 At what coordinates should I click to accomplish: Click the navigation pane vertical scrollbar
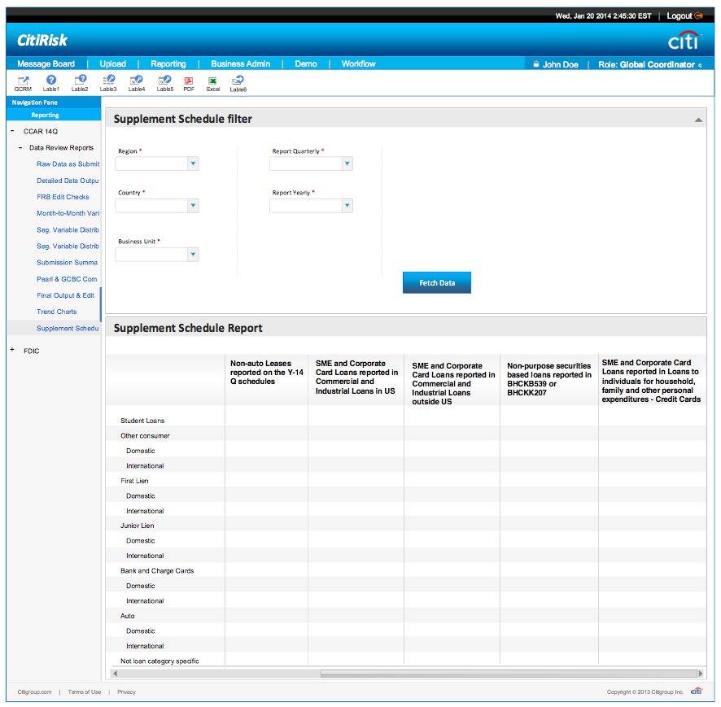pos(100,305)
